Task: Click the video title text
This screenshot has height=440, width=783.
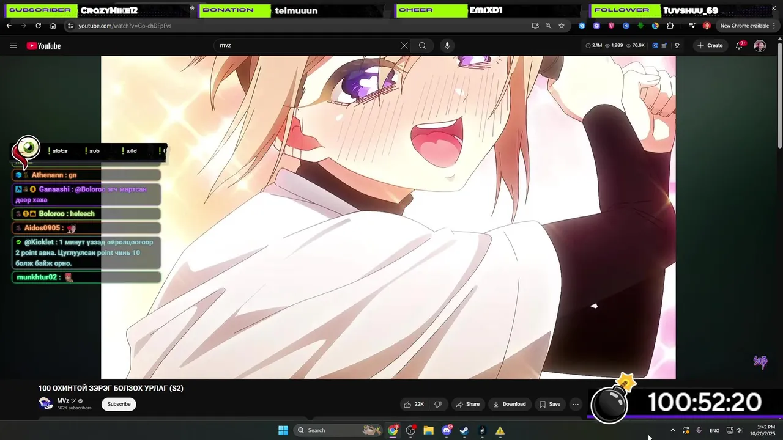Action: coord(111,388)
